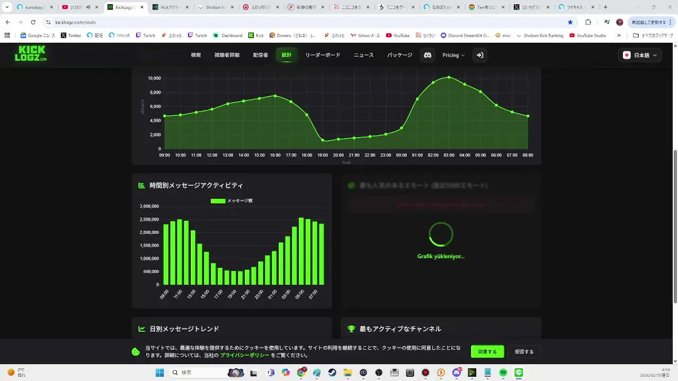678x381 pixels.
Task: Click the login arrow icon in the navbar
Action: click(x=480, y=55)
